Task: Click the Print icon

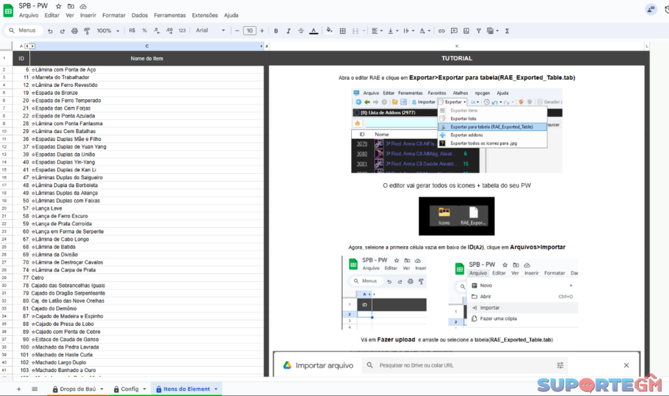Action: coord(74,31)
